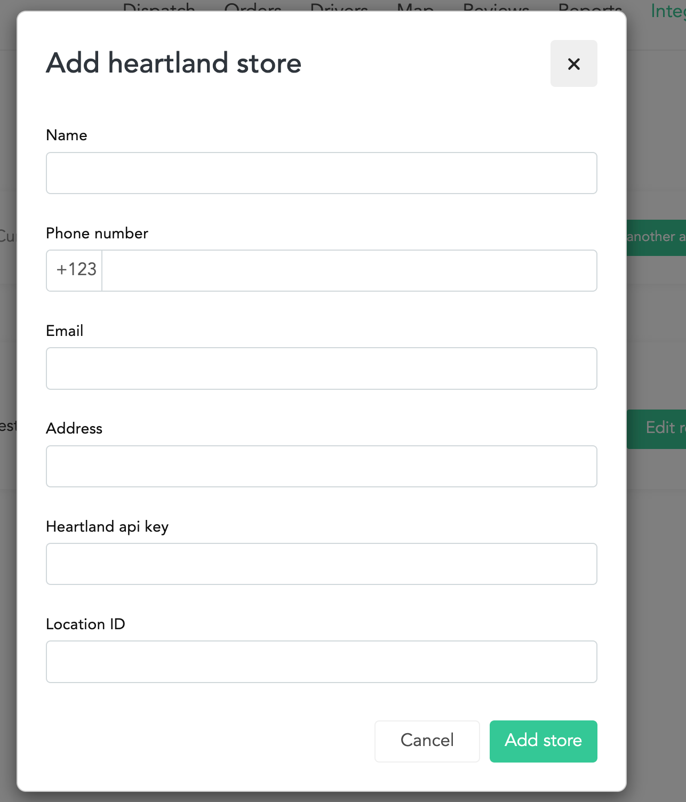Focus the Phone number text box
686x802 pixels.
(349, 270)
